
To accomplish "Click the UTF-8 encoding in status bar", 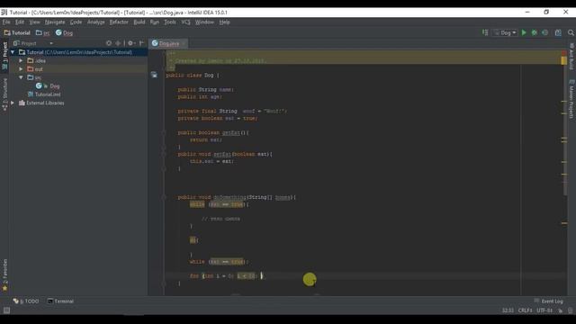I will coord(544,310).
